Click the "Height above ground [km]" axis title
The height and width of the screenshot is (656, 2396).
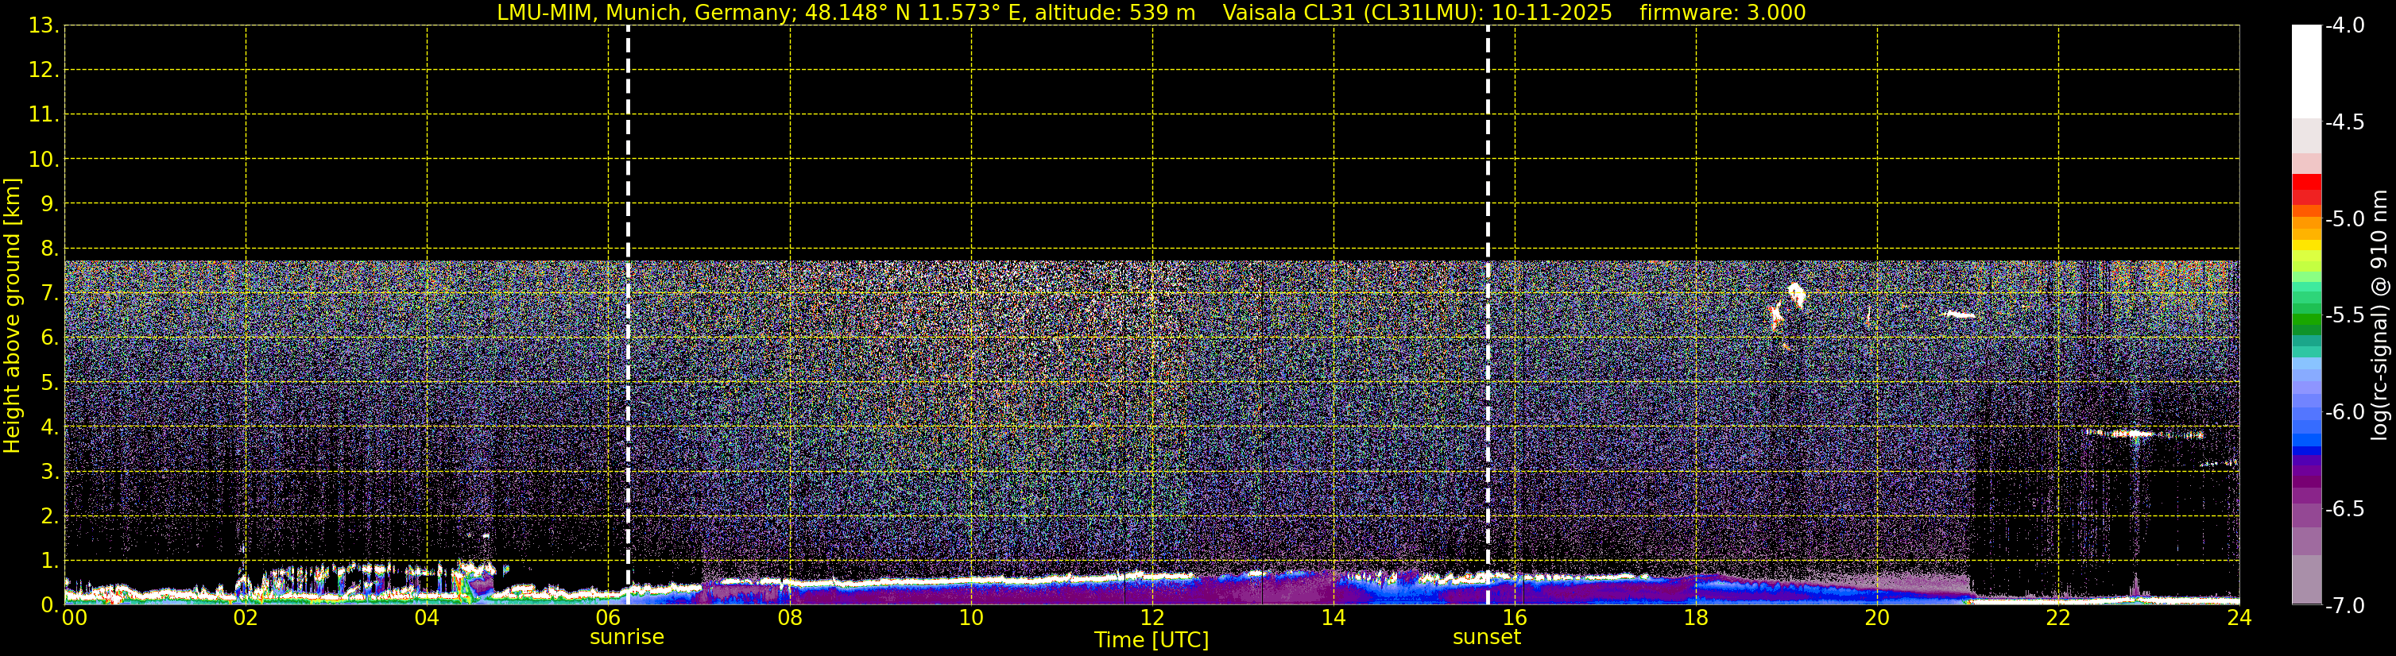click(12, 316)
